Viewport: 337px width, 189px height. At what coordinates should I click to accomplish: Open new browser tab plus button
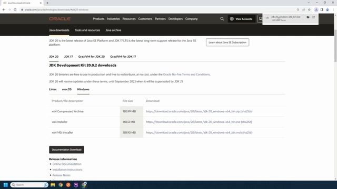47,3
